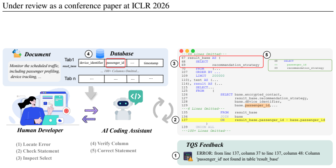
Task: Click base.encrypted_contact on line 126
Action: click(258, 95)
